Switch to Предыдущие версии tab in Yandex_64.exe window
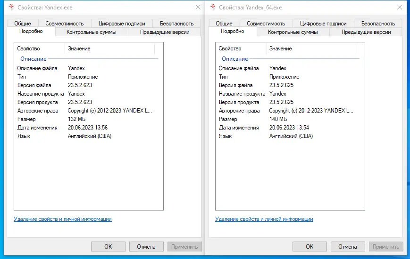Screen dimensions: 410x259 [366, 32]
